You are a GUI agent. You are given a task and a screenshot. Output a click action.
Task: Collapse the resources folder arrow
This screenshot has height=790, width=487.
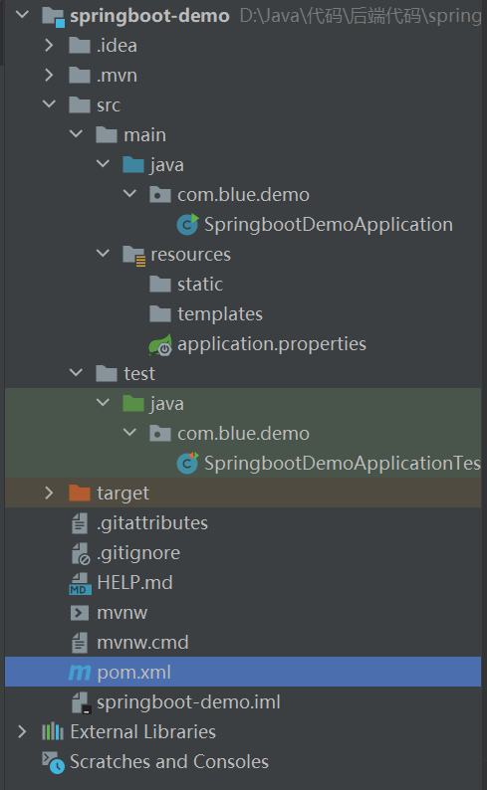tap(103, 254)
